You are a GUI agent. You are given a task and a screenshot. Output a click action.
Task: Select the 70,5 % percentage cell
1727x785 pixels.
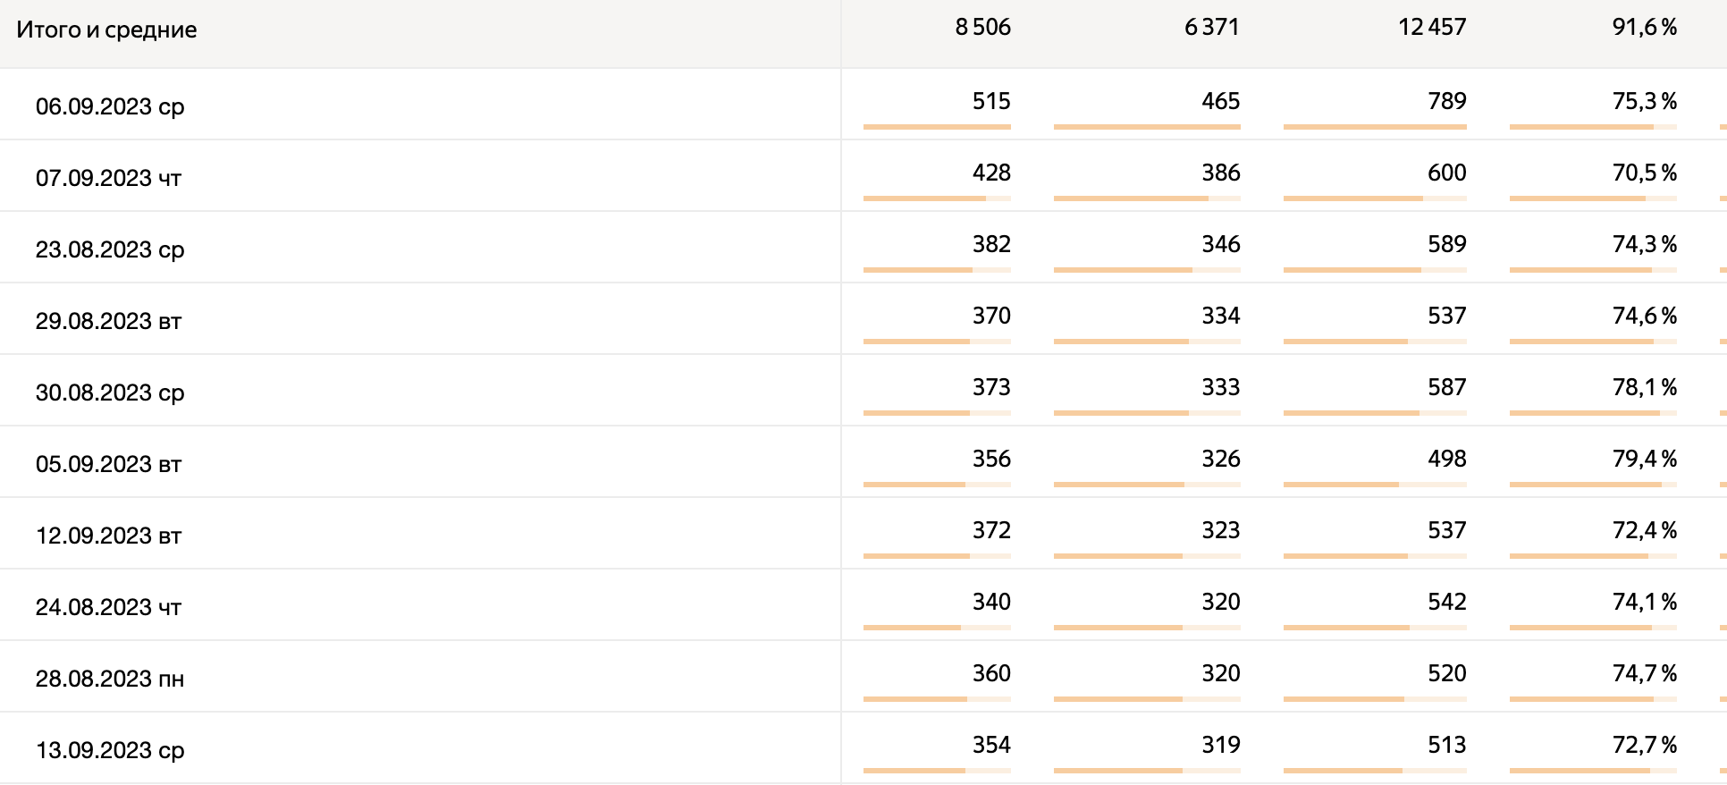1644,173
